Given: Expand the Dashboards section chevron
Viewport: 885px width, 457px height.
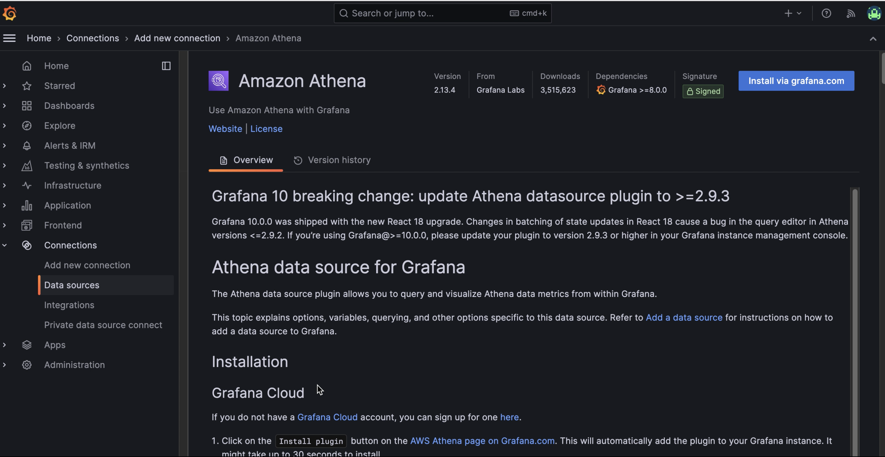Looking at the screenshot, I should point(4,106).
